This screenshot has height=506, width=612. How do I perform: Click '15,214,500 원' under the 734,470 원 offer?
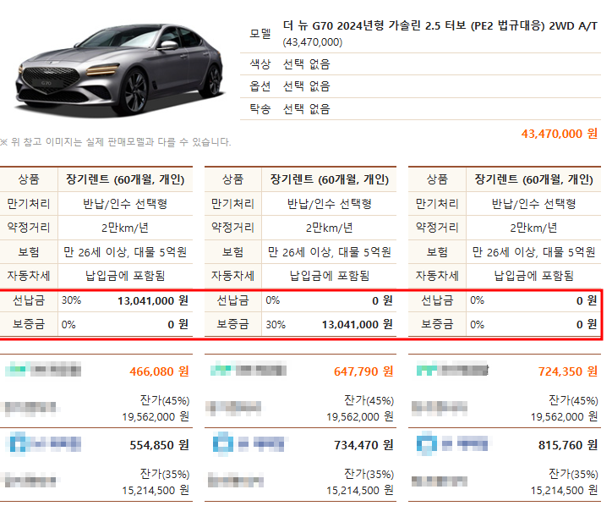tap(360, 491)
